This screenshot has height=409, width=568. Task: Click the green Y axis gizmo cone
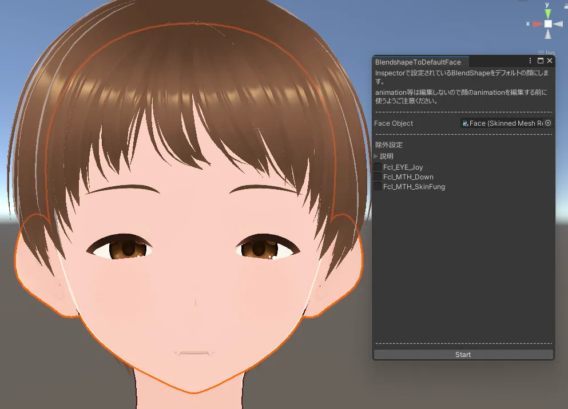[x=548, y=14]
